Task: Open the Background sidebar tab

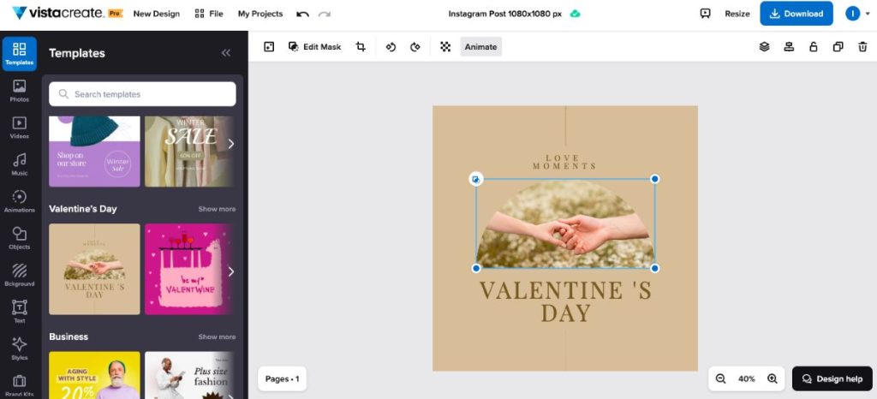Action: click(20, 275)
